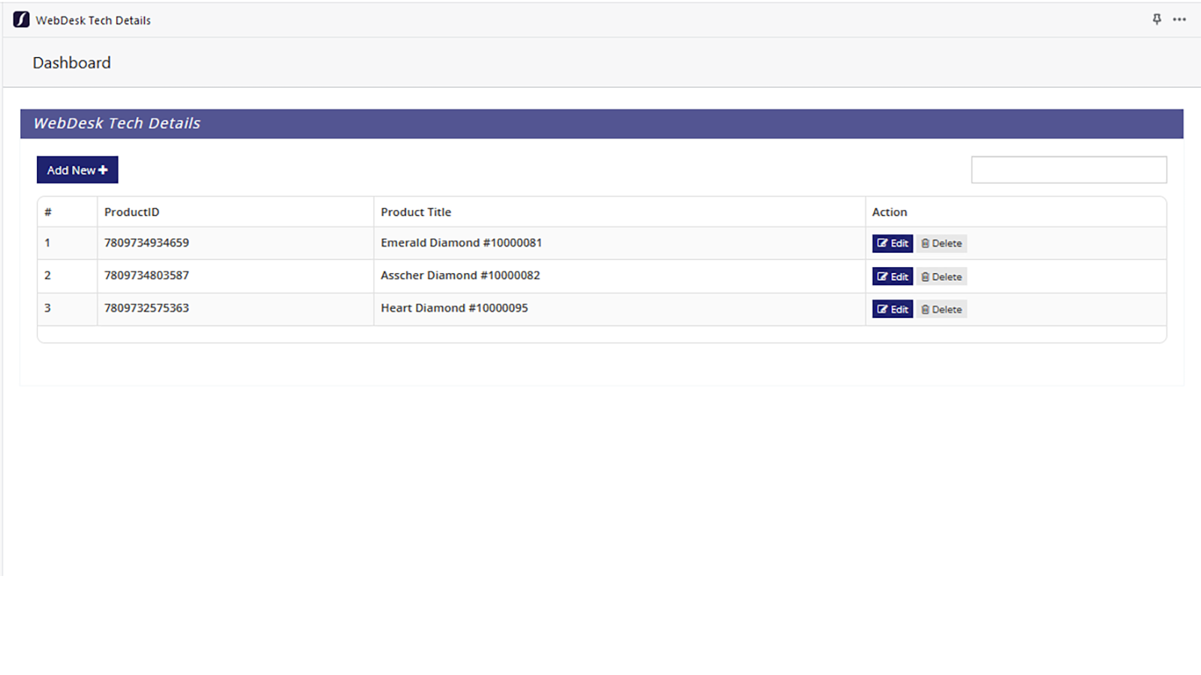The image size is (1201, 675).
Task: Edit the Asscher Diamond #10000082 row
Action: [892, 277]
